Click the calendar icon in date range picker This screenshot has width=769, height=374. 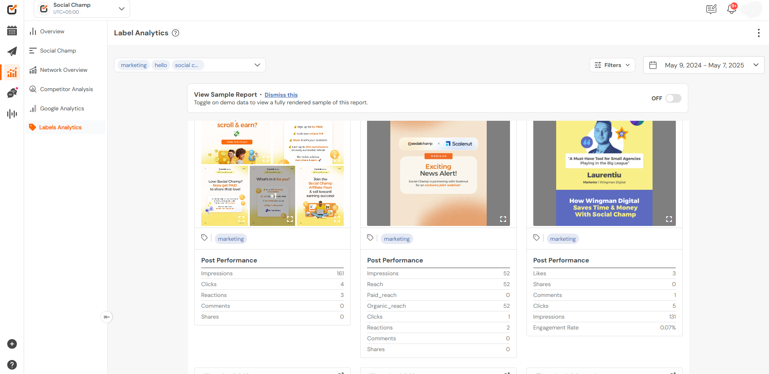pyautogui.click(x=653, y=65)
